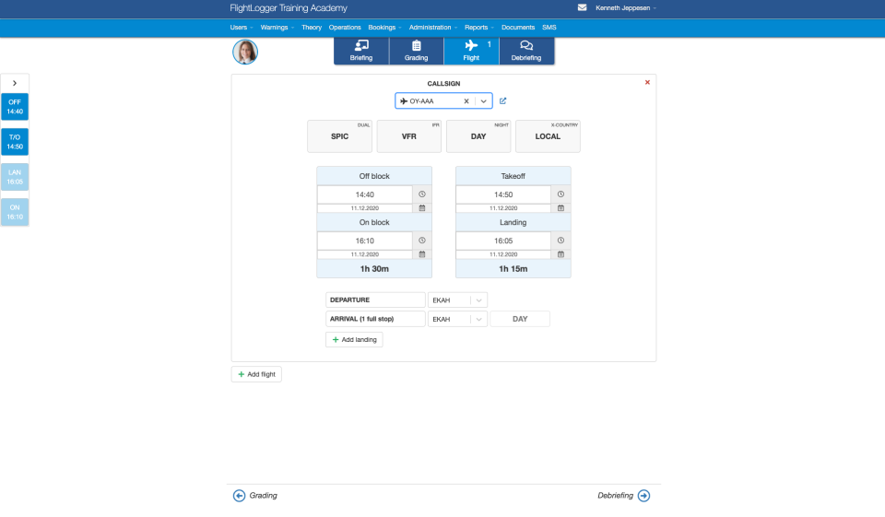Toggle VFR / IFR flight rules
Image resolution: width=885 pixels, height=517 pixels.
409,136
